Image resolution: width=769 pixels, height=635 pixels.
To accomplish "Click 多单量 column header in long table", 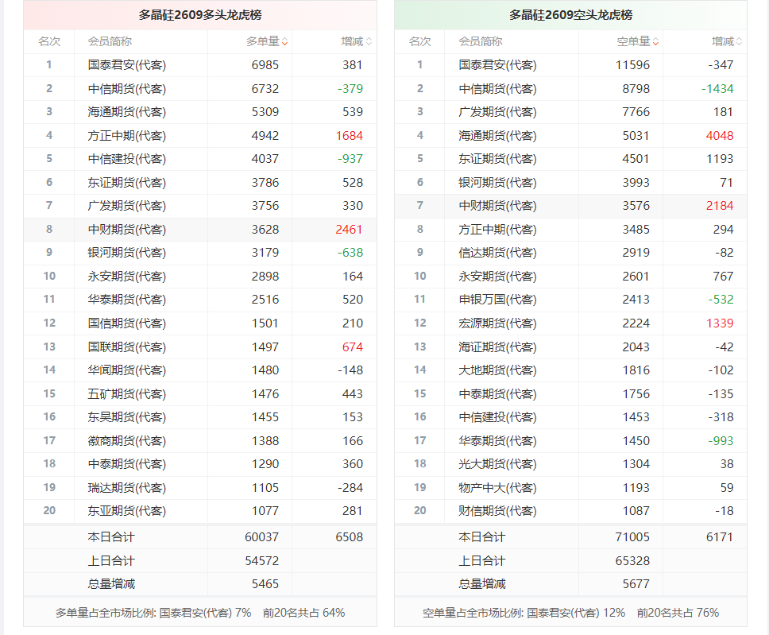I will point(262,41).
